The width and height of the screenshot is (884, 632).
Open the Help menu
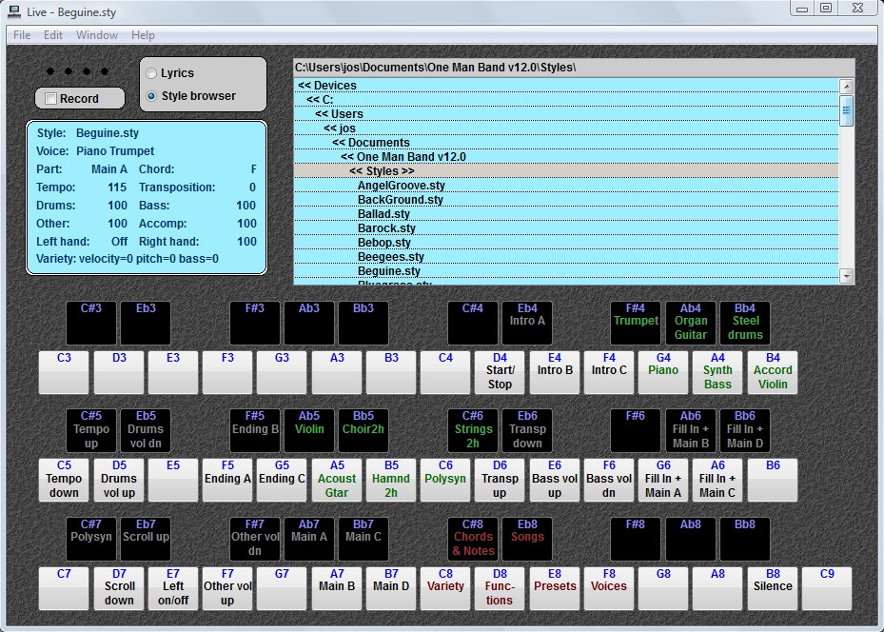tap(143, 35)
